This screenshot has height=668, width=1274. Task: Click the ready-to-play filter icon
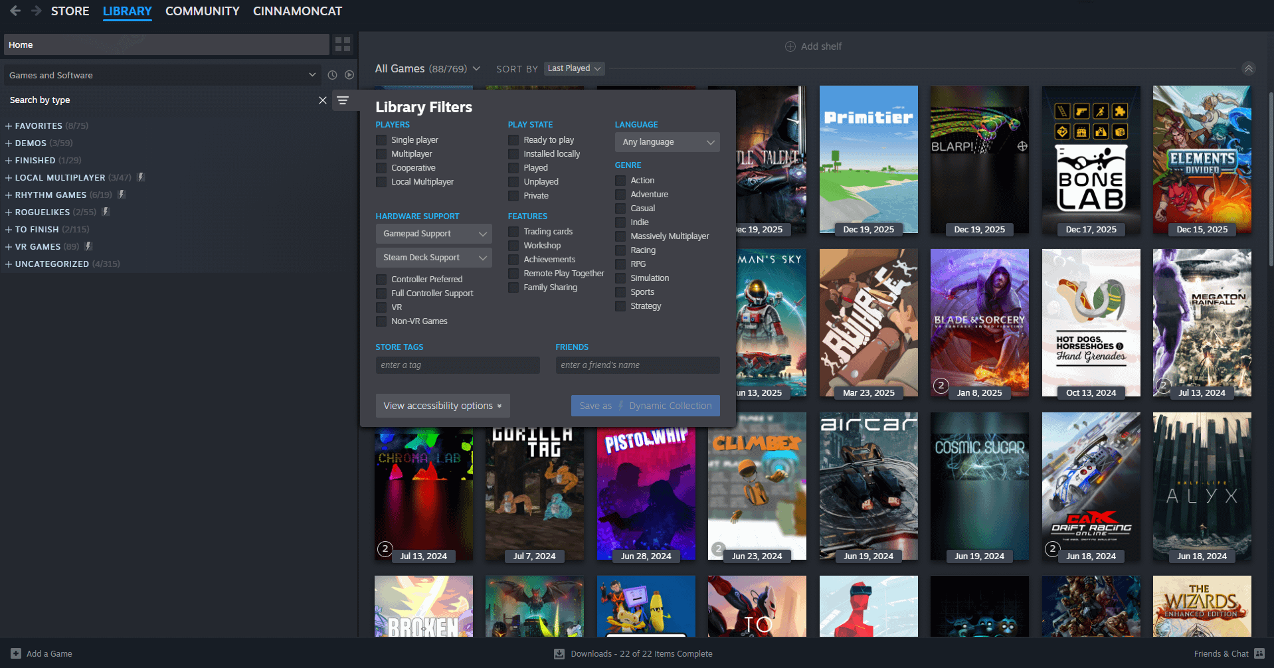pos(349,75)
